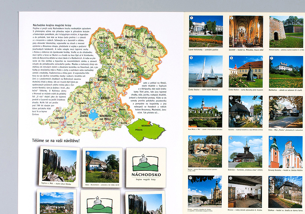Image resolution: width=305 pixels, height=214 pixels.
Task: Click the number 1 badge on Velichovky photo
Action: (x=192, y=18)
